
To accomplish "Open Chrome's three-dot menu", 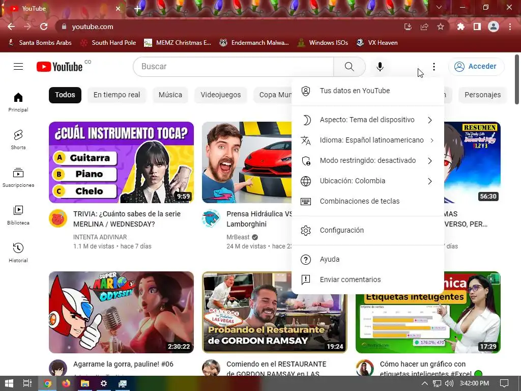I will [x=510, y=26].
